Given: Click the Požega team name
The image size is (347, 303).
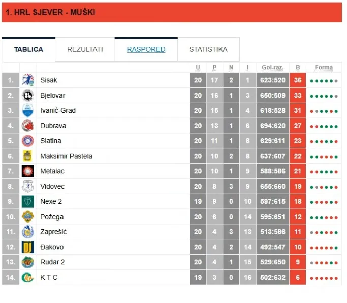Looking at the screenshot, I should (51, 217).
